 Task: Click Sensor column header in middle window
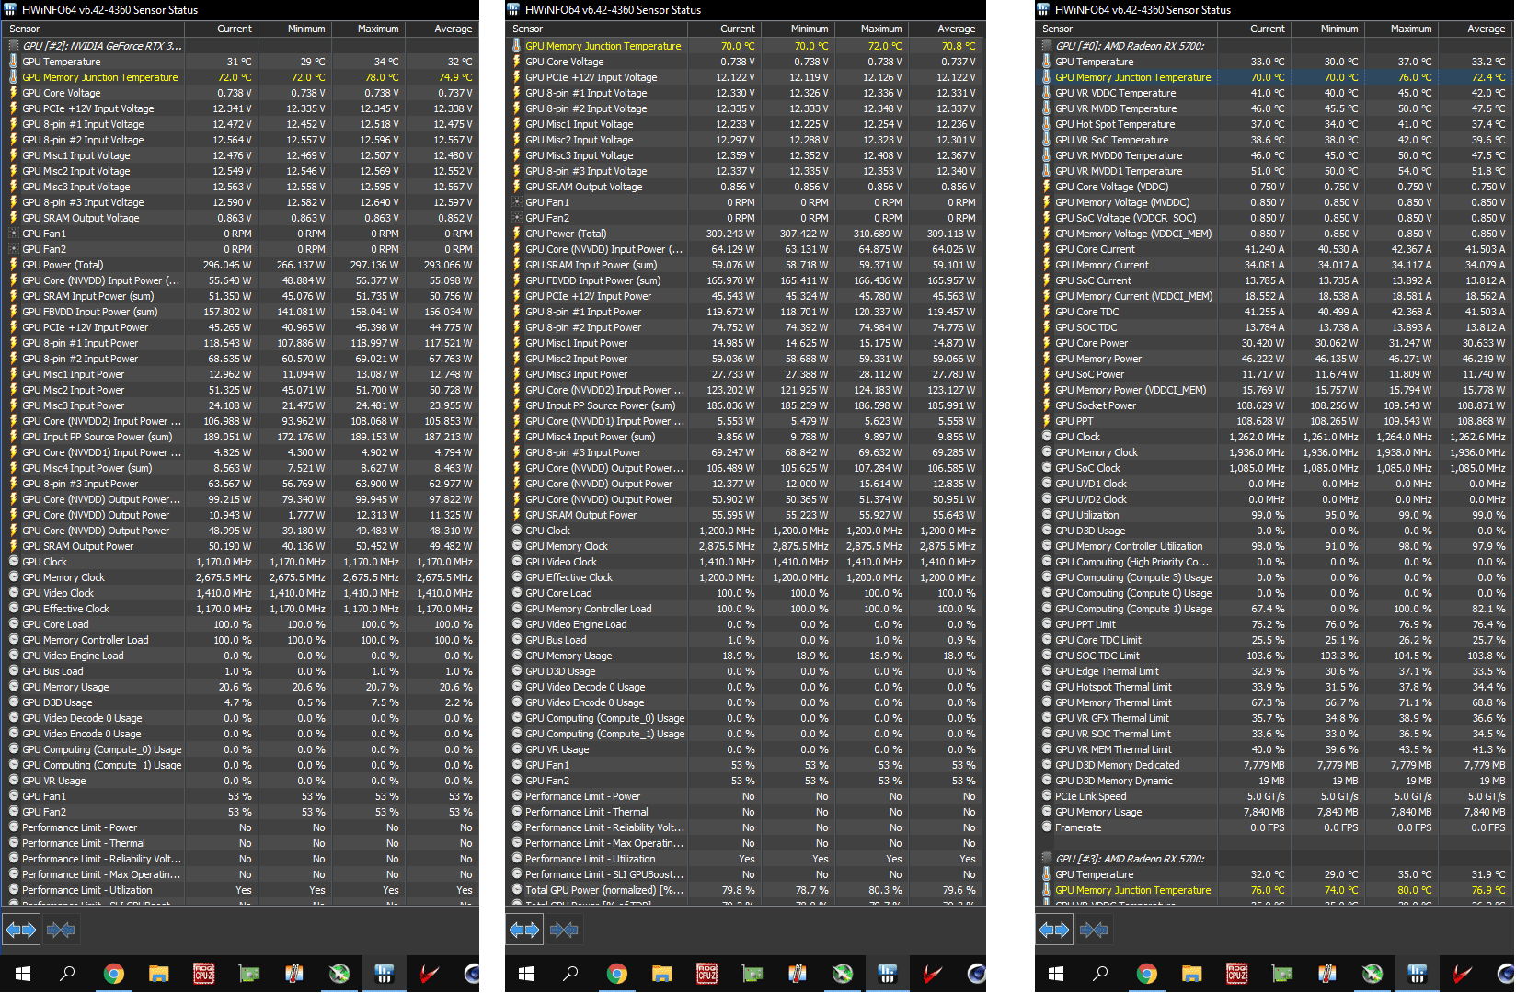[x=598, y=29]
